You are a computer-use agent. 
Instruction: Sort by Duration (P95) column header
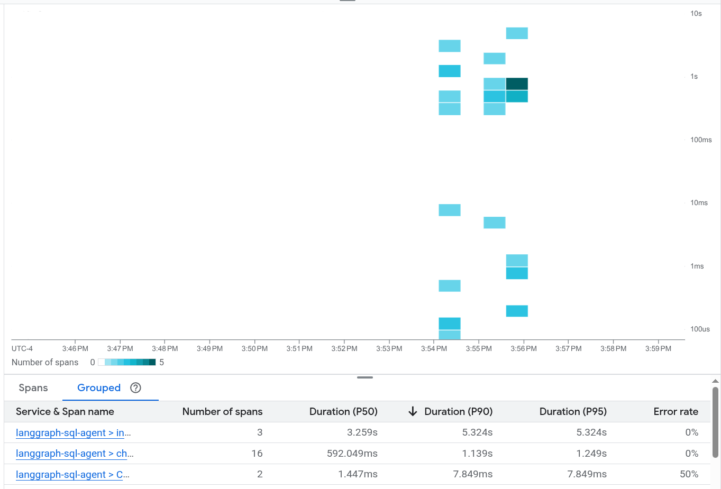tap(573, 412)
